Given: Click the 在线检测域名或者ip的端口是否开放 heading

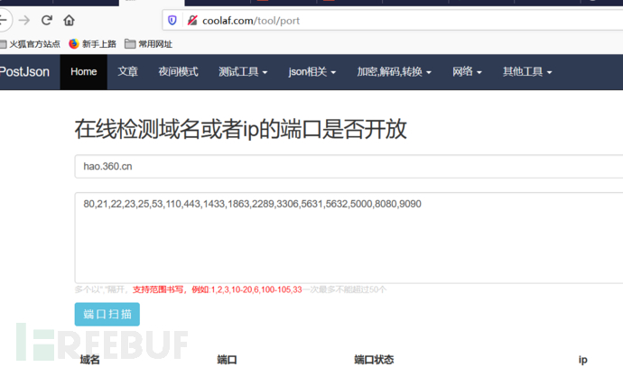Looking at the screenshot, I should tap(241, 129).
